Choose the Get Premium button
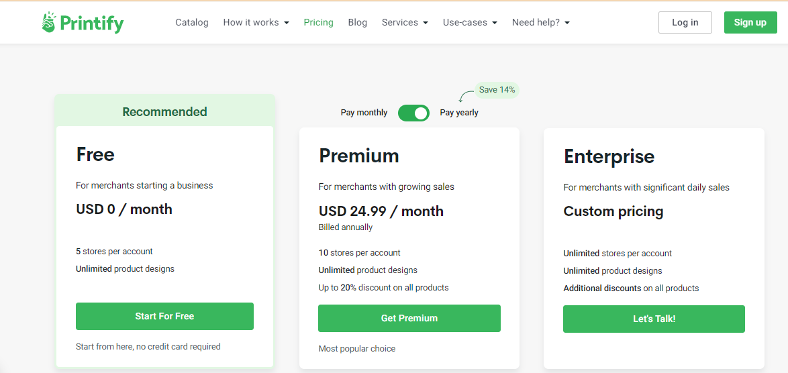 [x=409, y=318]
